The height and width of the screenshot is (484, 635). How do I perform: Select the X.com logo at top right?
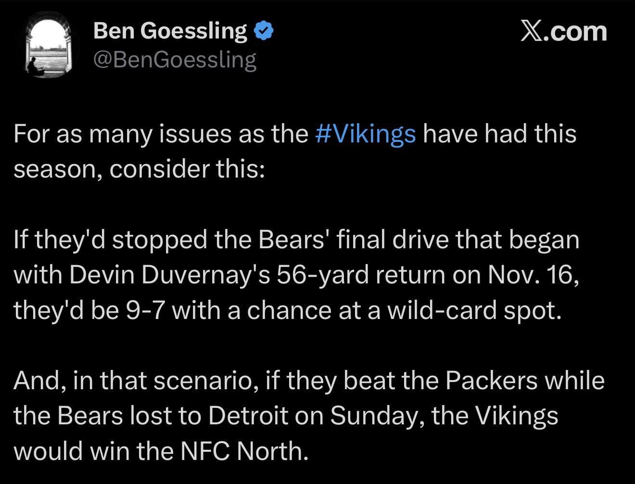click(563, 32)
